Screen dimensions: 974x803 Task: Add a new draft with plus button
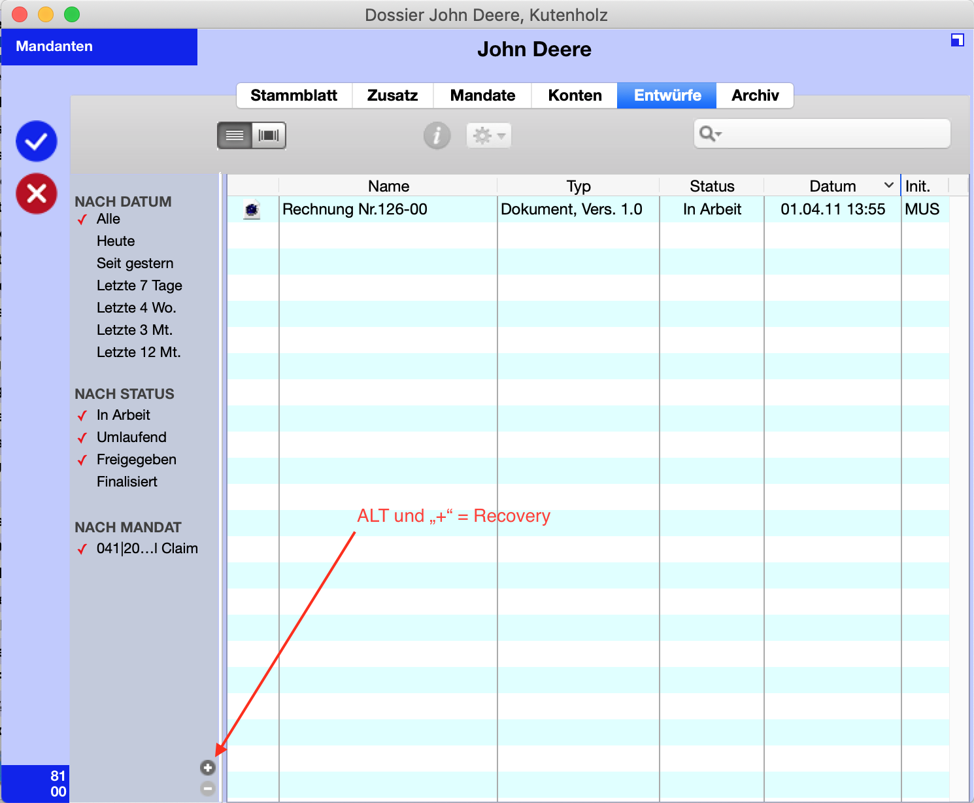pos(208,768)
